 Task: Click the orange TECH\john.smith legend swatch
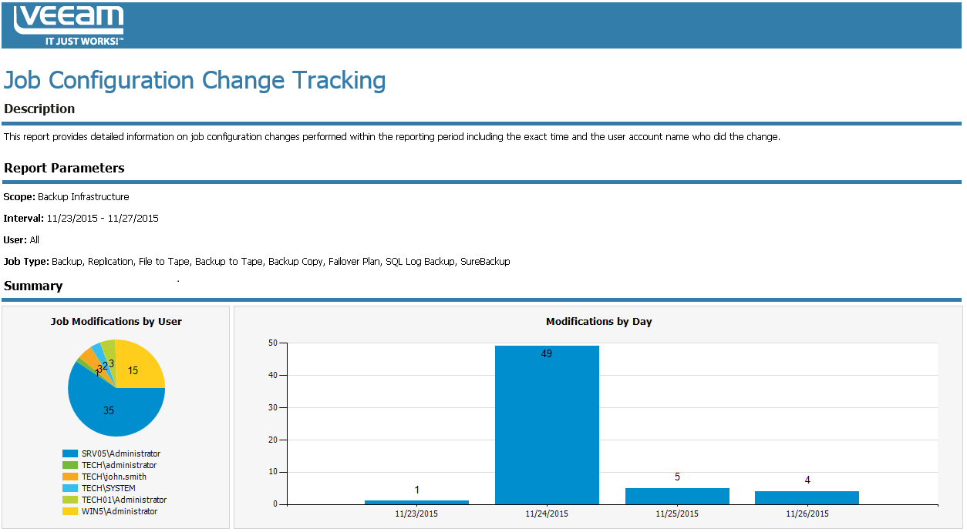pos(70,477)
